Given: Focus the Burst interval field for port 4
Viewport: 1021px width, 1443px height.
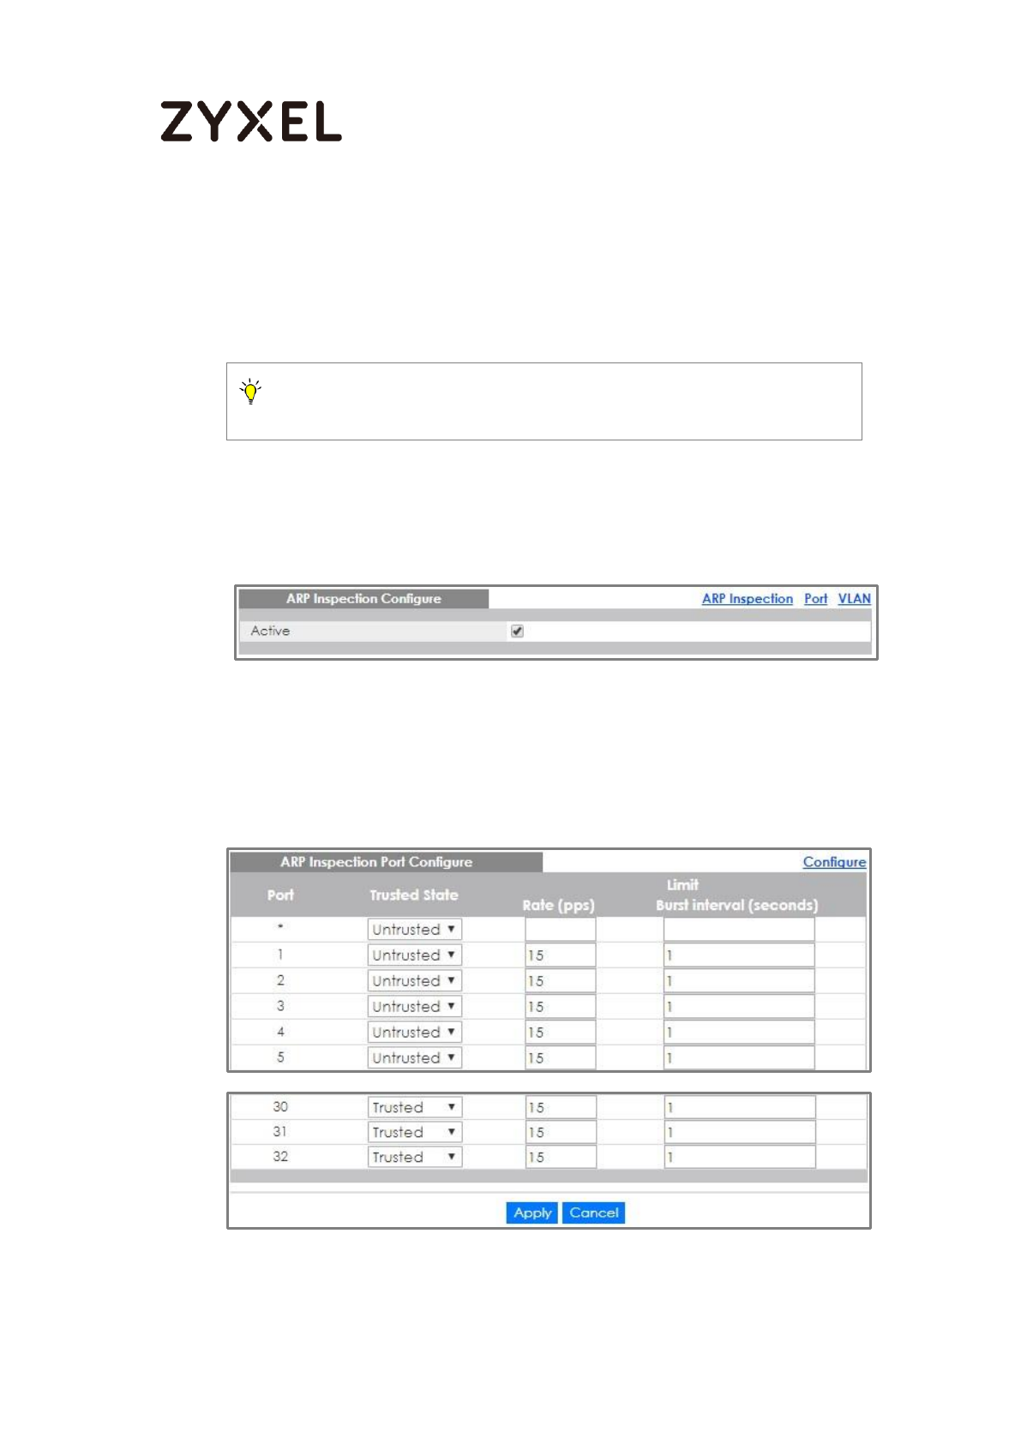Looking at the screenshot, I should [738, 1033].
